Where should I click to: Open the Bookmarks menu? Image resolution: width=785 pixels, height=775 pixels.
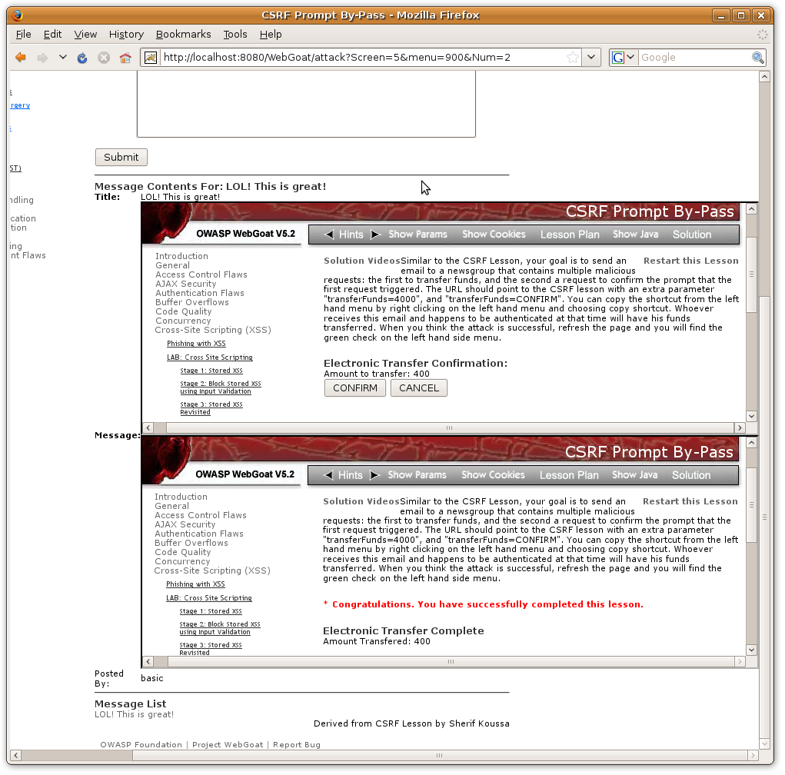click(183, 34)
